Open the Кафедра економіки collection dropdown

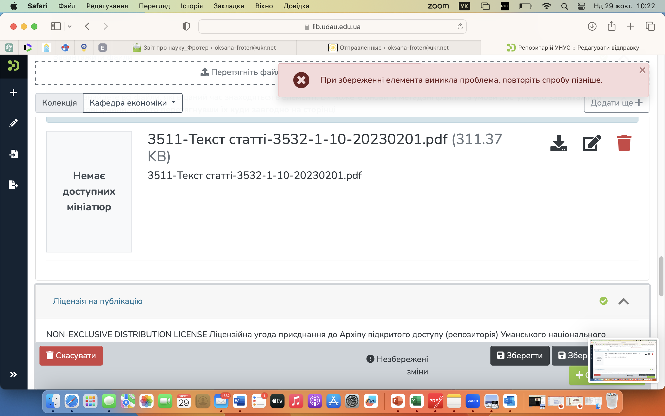pos(132,103)
